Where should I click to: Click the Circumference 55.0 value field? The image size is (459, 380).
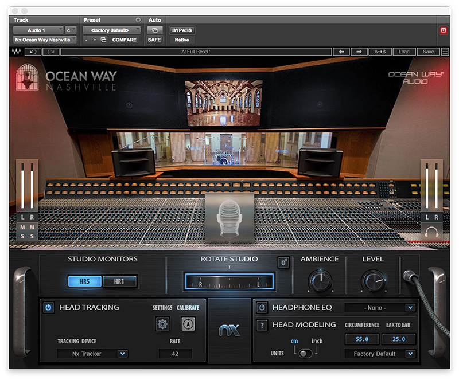(x=362, y=339)
